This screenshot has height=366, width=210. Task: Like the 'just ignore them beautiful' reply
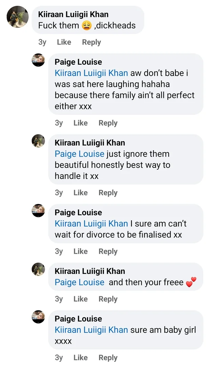point(81,192)
